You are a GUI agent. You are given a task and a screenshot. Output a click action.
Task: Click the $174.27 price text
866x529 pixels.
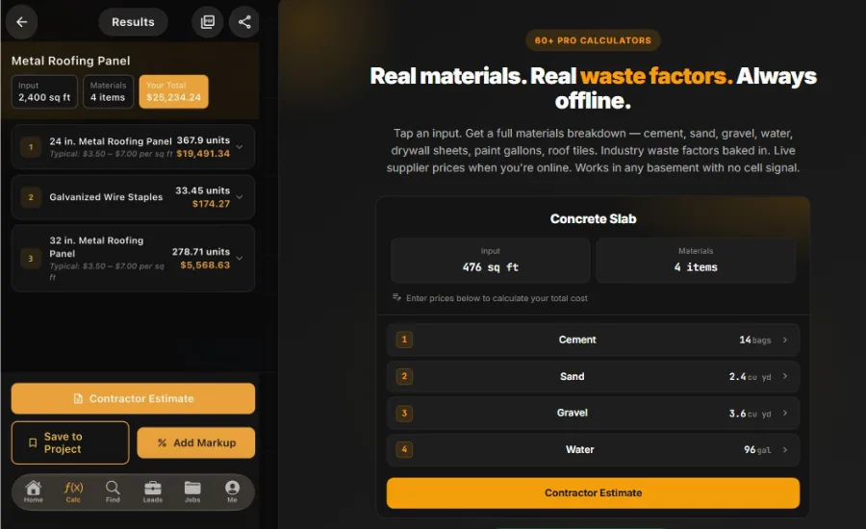(x=211, y=204)
